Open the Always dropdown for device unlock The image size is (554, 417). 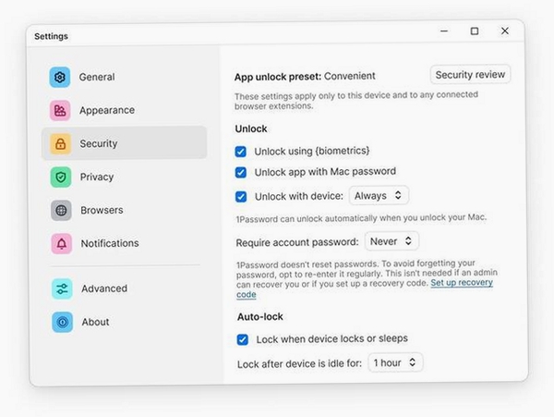point(379,196)
